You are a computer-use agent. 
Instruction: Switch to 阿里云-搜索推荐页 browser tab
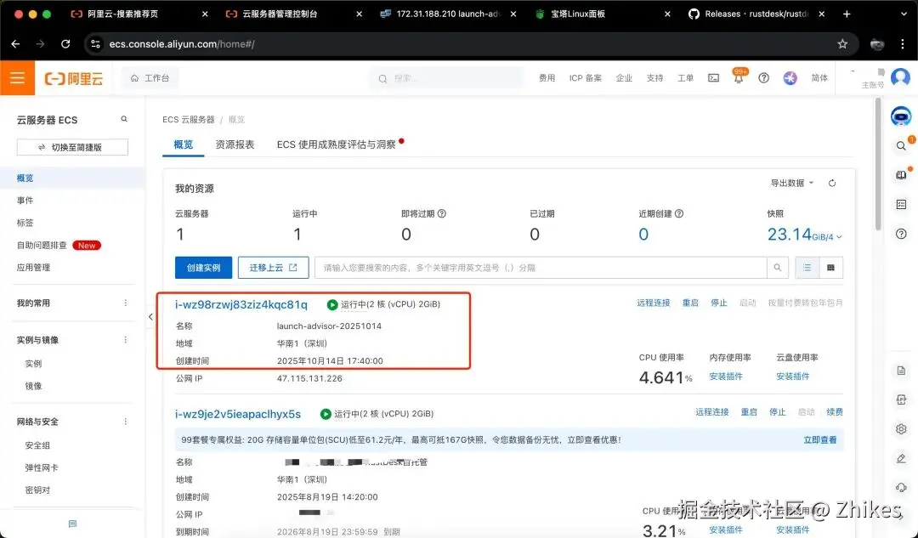(139, 14)
